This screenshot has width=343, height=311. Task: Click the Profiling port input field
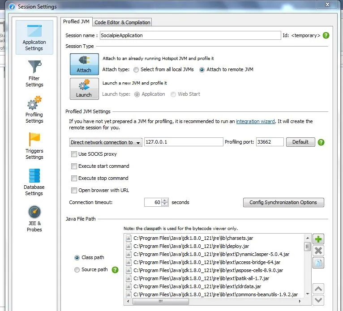click(x=270, y=142)
